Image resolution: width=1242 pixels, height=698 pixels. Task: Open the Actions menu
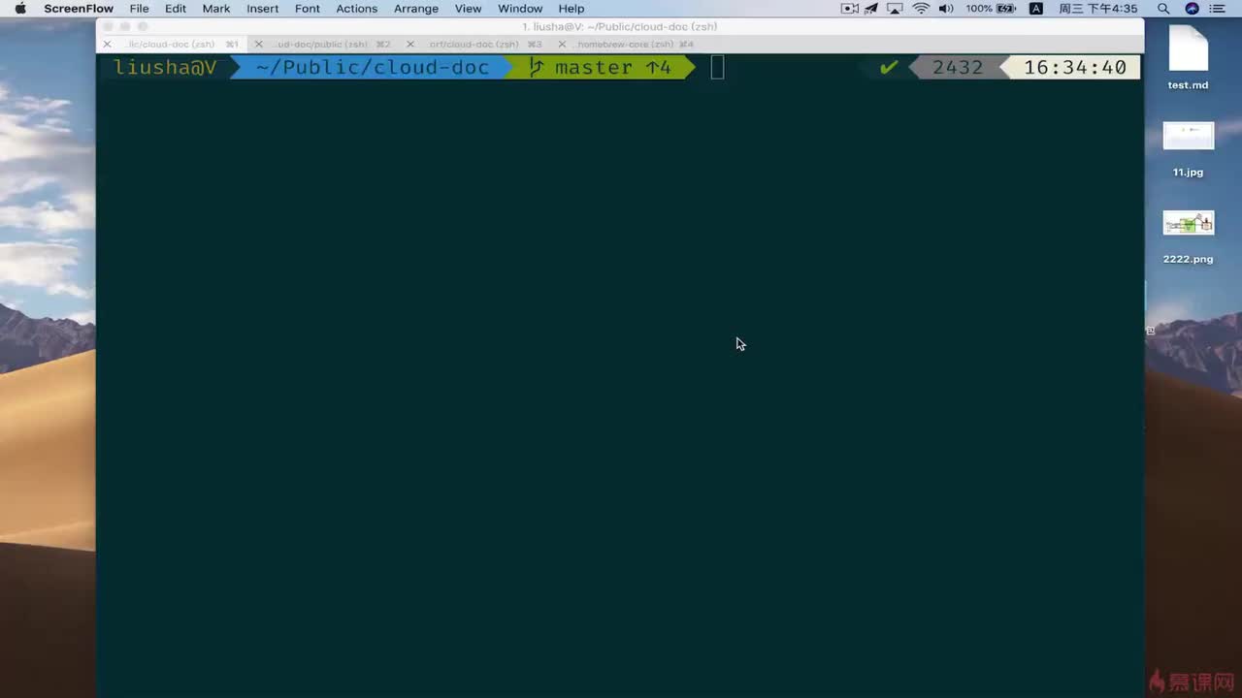[357, 9]
